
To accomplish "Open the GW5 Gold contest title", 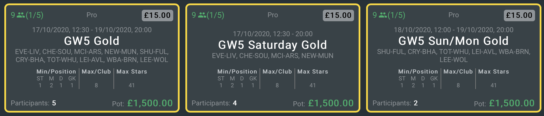I will pyautogui.click(x=92, y=41).
